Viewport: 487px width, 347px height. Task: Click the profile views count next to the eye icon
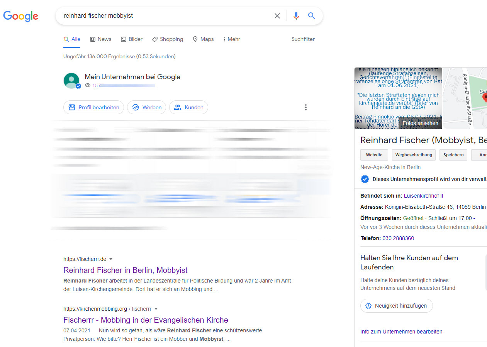[x=123, y=86]
